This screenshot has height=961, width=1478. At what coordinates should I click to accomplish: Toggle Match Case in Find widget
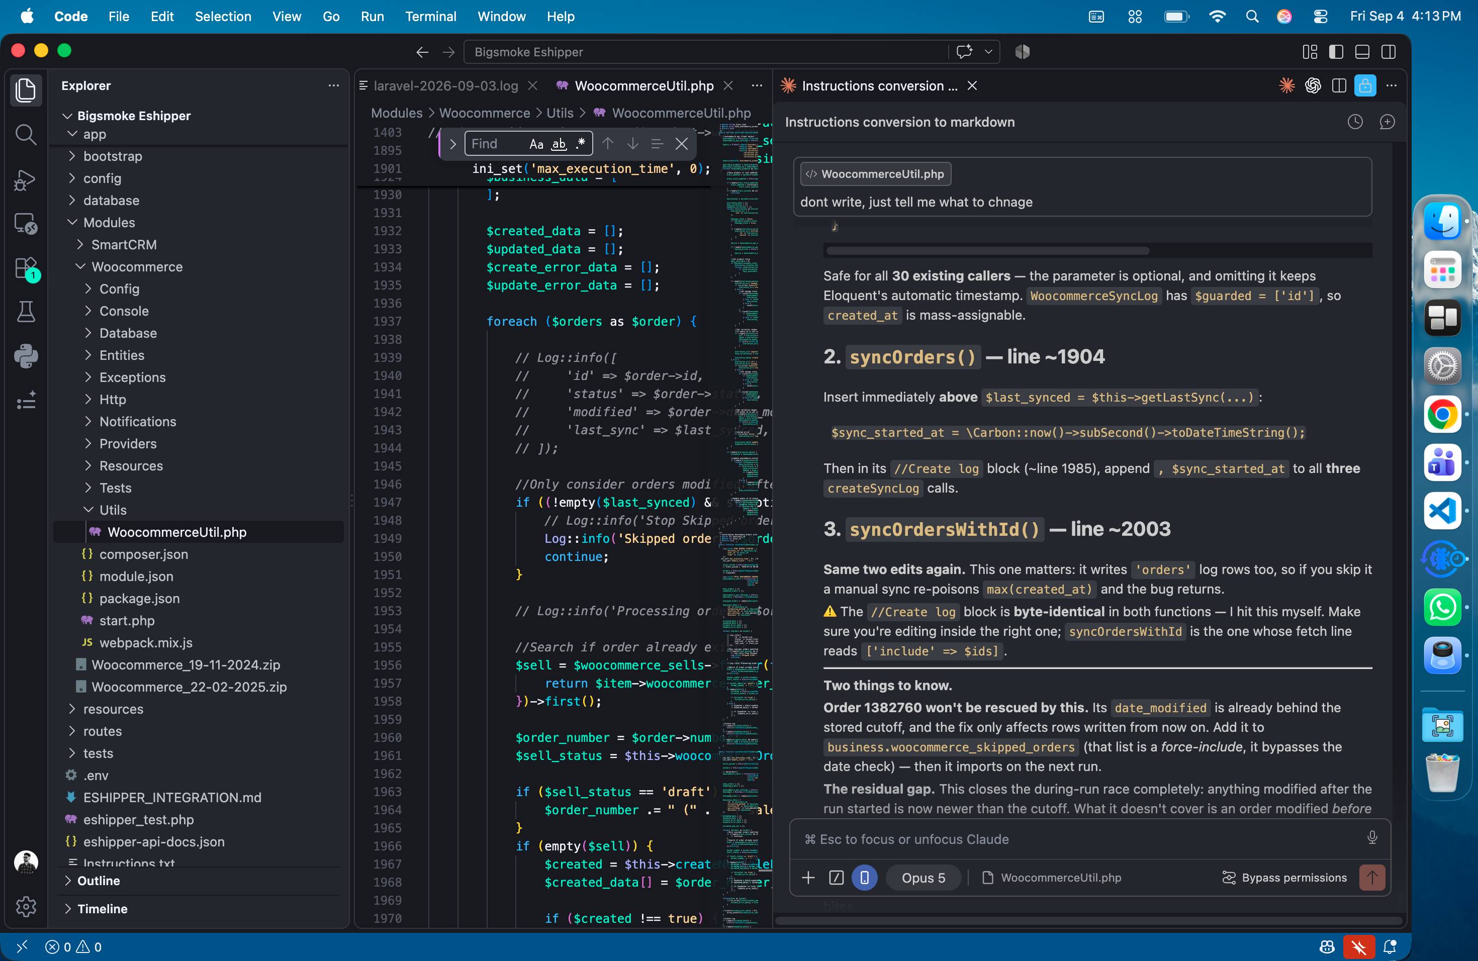click(x=536, y=144)
